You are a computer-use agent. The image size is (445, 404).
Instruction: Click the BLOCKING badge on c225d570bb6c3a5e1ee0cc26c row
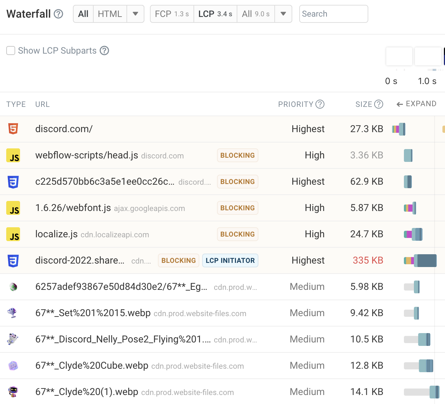click(x=238, y=182)
